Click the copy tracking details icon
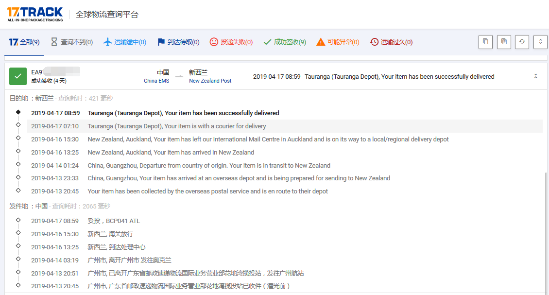549x295 pixels. pyautogui.click(x=504, y=42)
